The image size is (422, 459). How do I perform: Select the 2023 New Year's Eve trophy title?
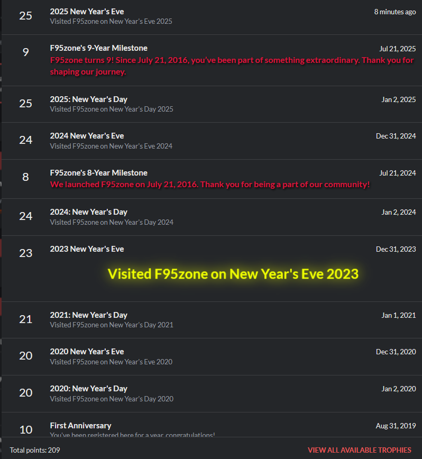click(x=87, y=249)
